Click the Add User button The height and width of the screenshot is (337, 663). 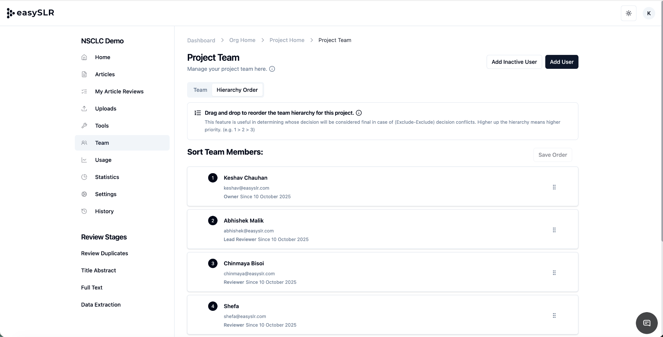561,62
